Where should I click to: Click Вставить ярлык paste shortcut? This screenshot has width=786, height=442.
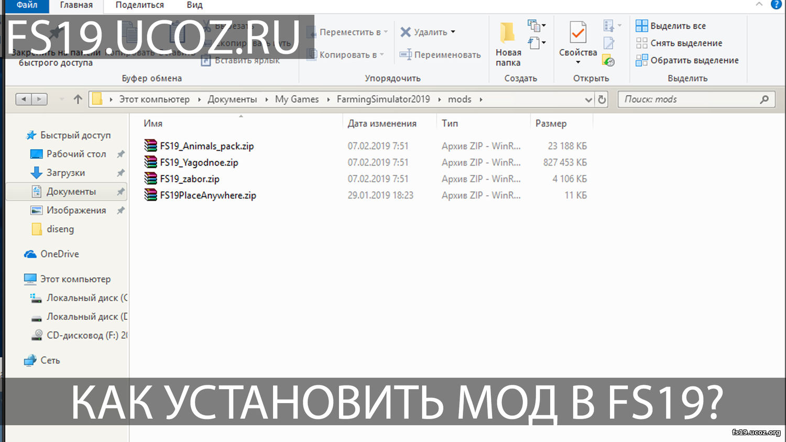(241, 60)
